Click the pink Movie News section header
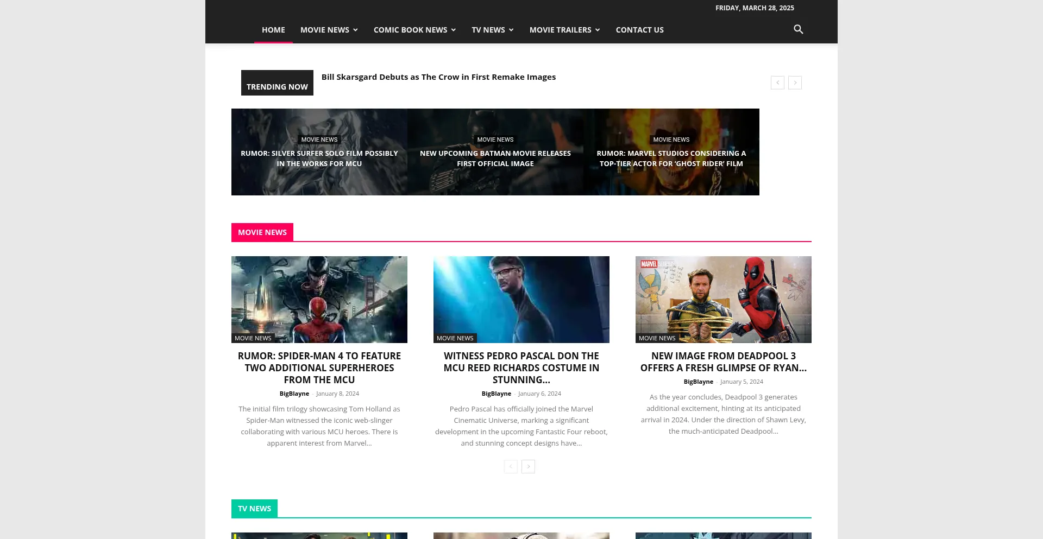Screen dimensions: 1043x539 262,232
